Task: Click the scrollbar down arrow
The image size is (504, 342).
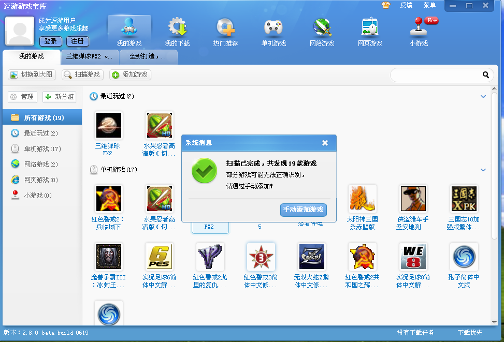Action: tap(494, 322)
